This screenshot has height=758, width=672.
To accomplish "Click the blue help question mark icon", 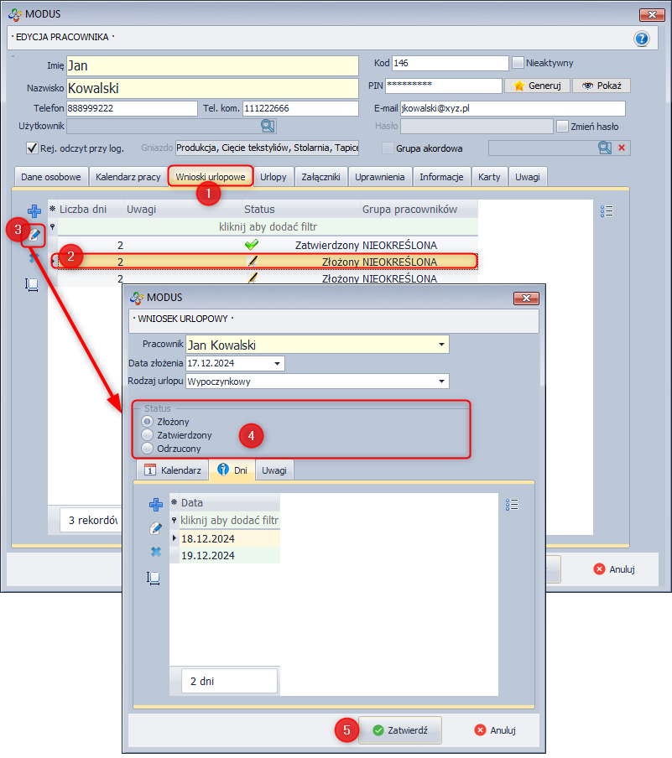I will click(x=642, y=39).
